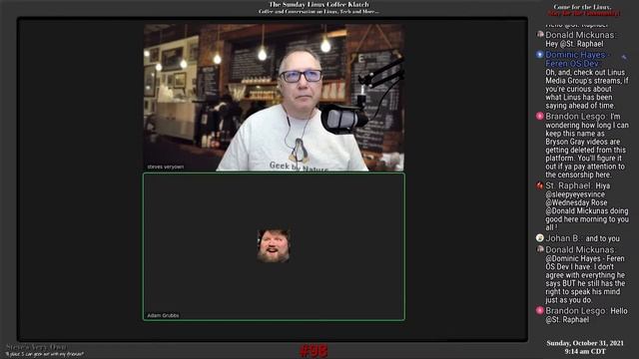This screenshot has width=639, height=359.
Task: Click '9:14 am CDT' time text
Action: point(585,351)
